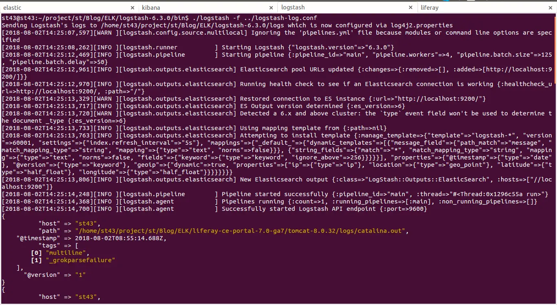Close the elastic tab

pyautogui.click(x=133, y=8)
